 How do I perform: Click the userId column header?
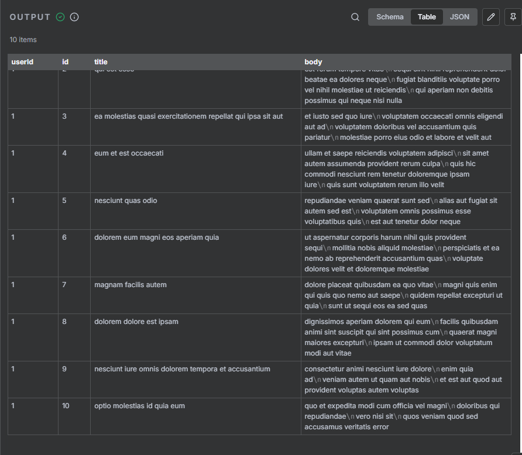[x=22, y=62]
